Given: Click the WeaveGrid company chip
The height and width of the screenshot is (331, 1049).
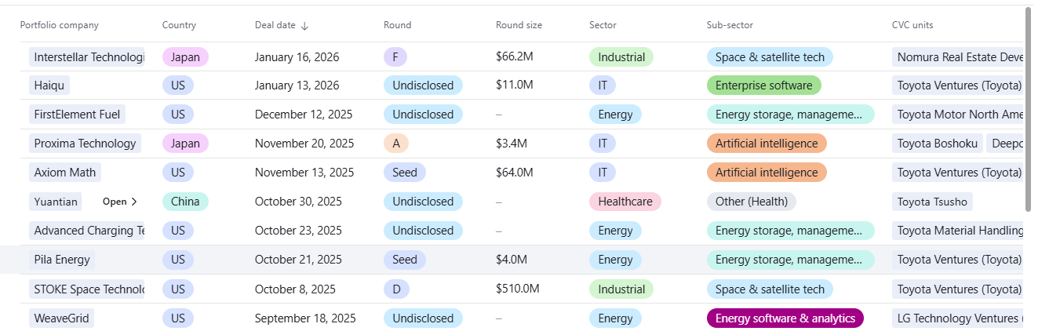Looking at the screenshot, I should click(61, 318).
